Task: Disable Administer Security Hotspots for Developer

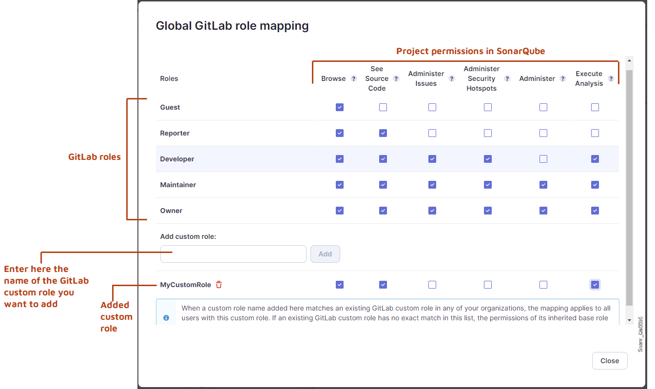Action: coord(488,159)
